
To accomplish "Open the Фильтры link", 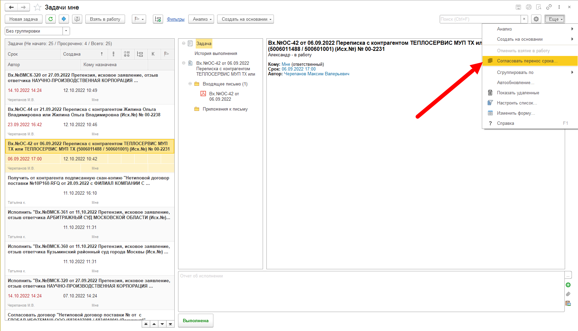I will coord(176,19).
